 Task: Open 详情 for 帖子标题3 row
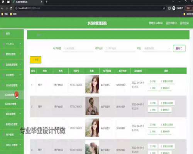[152, 125]
